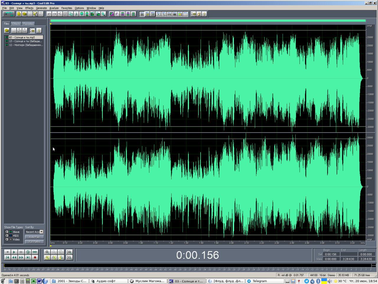Image resolution: width=378 pixels, height=284 pixels.
Task: Click the Rewind transport button
Action: click(x=14, y=257)
